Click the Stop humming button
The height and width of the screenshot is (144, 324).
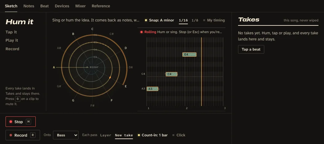point(20,122)
